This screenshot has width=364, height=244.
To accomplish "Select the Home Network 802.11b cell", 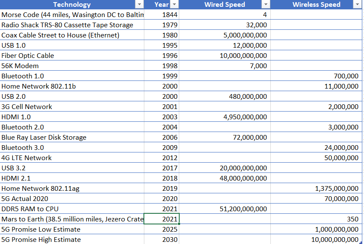I will [72, 86].
